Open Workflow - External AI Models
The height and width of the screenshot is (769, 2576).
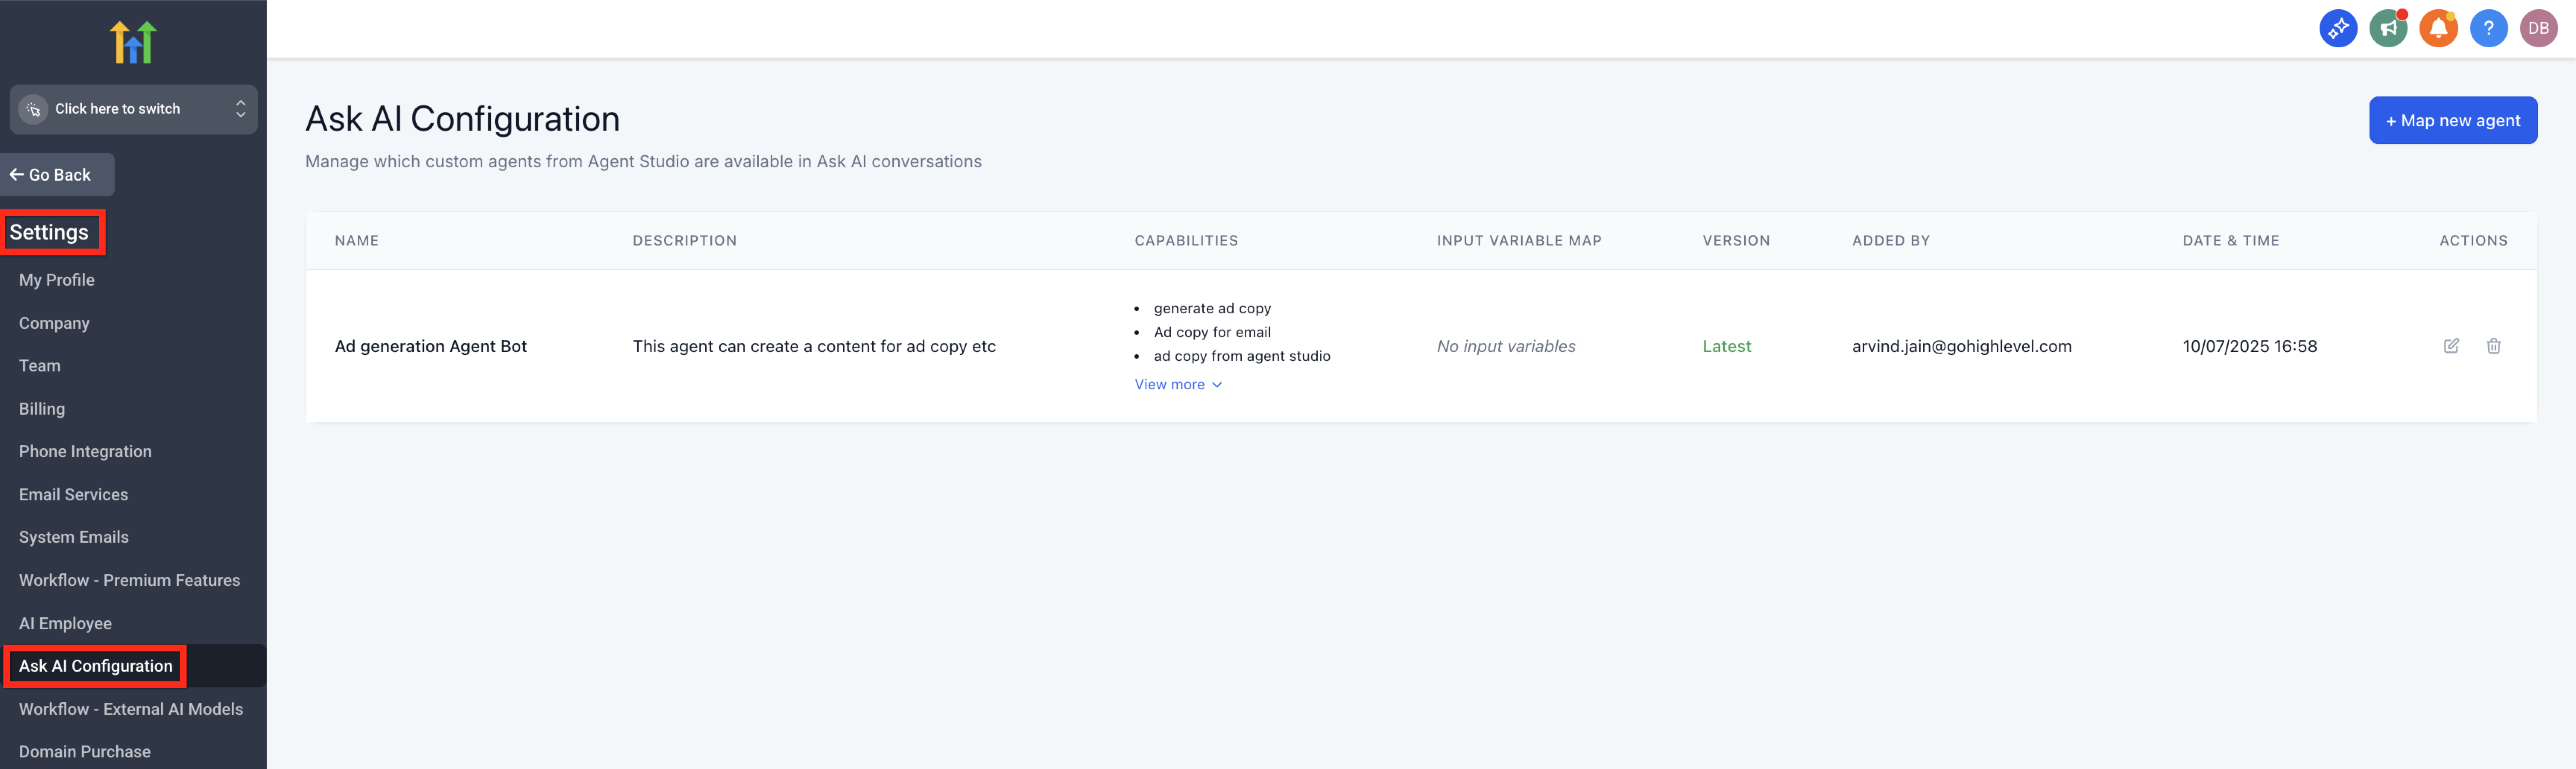point(131,709)
